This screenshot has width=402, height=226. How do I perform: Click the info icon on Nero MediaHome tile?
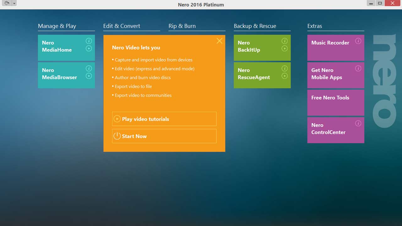89,41
